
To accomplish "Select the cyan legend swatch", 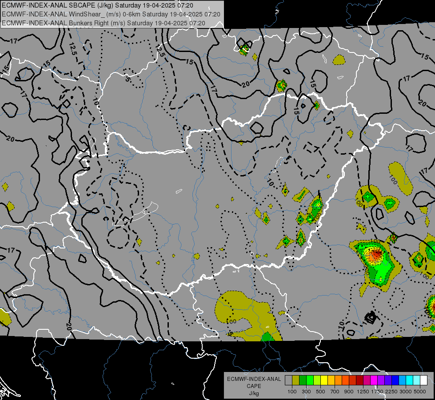I will coord(410,380).
